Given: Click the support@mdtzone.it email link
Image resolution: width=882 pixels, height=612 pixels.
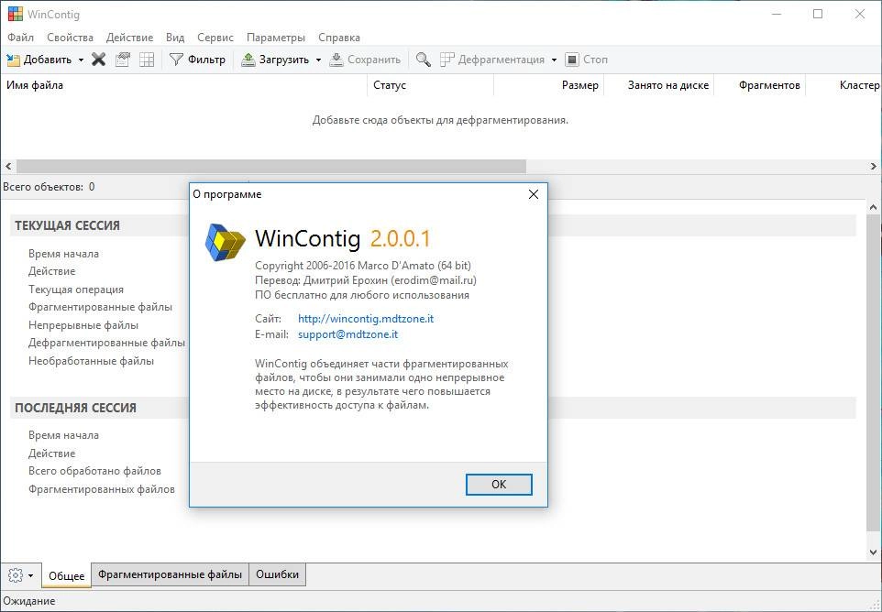Looking at the screenshot, I should point(347,334).
